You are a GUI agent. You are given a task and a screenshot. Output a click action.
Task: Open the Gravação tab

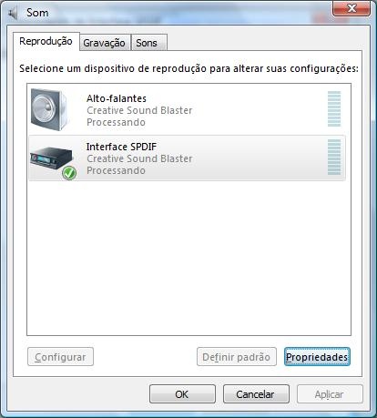[105, 43]
